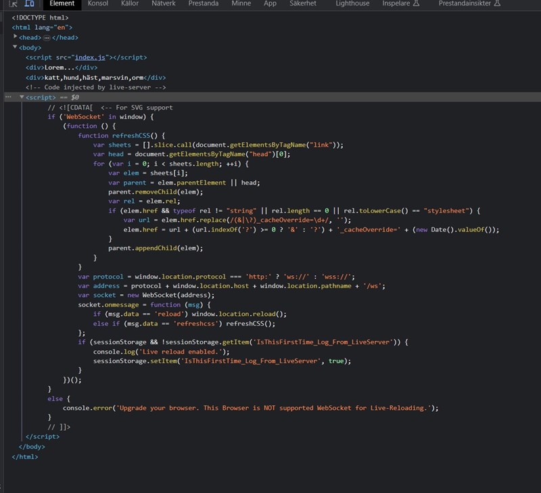
Task: Toggle the device emulation toolbar icon
Action: [28, 4]
